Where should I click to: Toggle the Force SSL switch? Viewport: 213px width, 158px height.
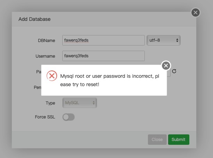pos(69,117)
